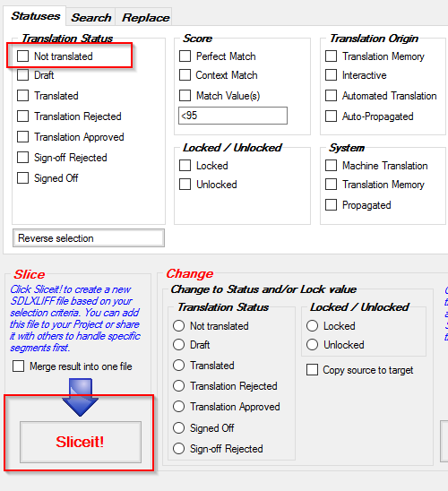The height and width of the screenshot is (491, 448).
Task: Check Machine Translation under System
Action: (331, 166)
